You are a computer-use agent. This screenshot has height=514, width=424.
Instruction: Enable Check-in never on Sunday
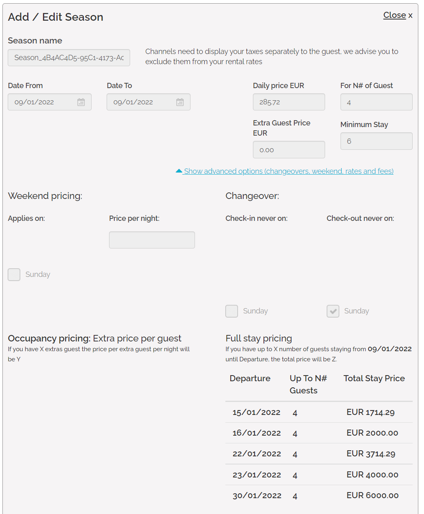click(x=232, y=311)
